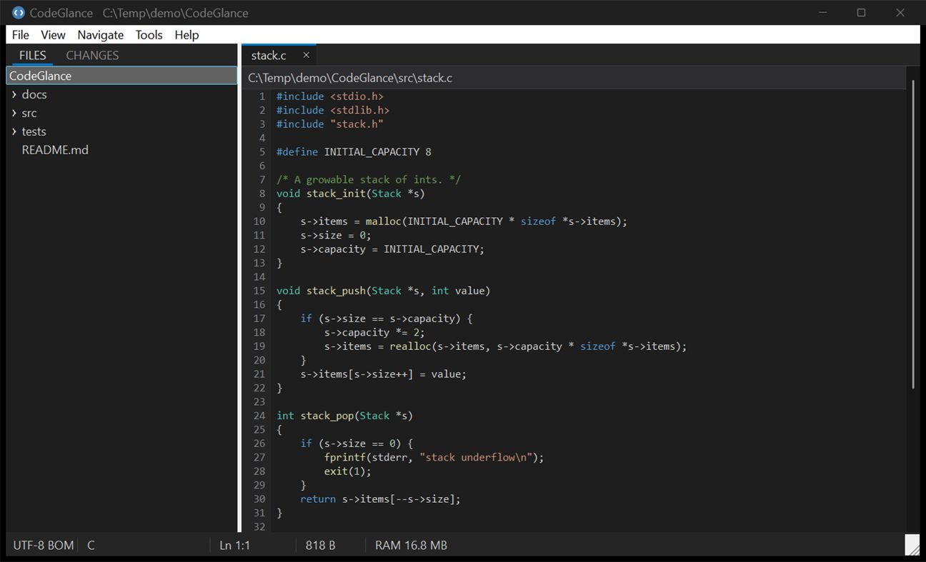Open the Tools menu
This screenshot has height=562, width=926.
pyautogui.click(x=149, y=35)
